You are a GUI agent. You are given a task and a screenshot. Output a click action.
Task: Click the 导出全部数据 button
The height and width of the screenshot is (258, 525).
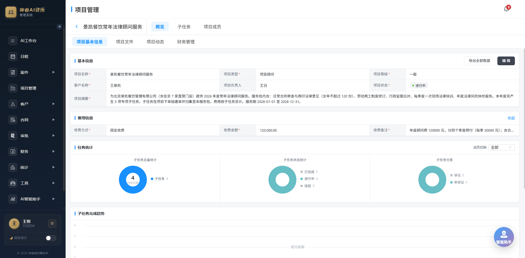click(479, 61)
